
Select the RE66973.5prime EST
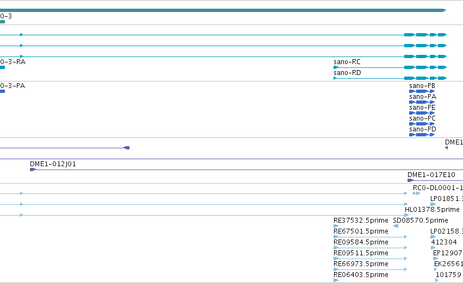pos(371,269)
